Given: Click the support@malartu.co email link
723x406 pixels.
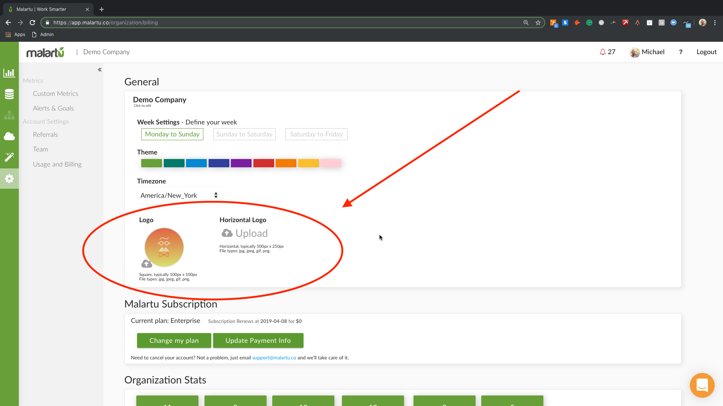Looking at the screenshot, I should [x=274, y=358].
